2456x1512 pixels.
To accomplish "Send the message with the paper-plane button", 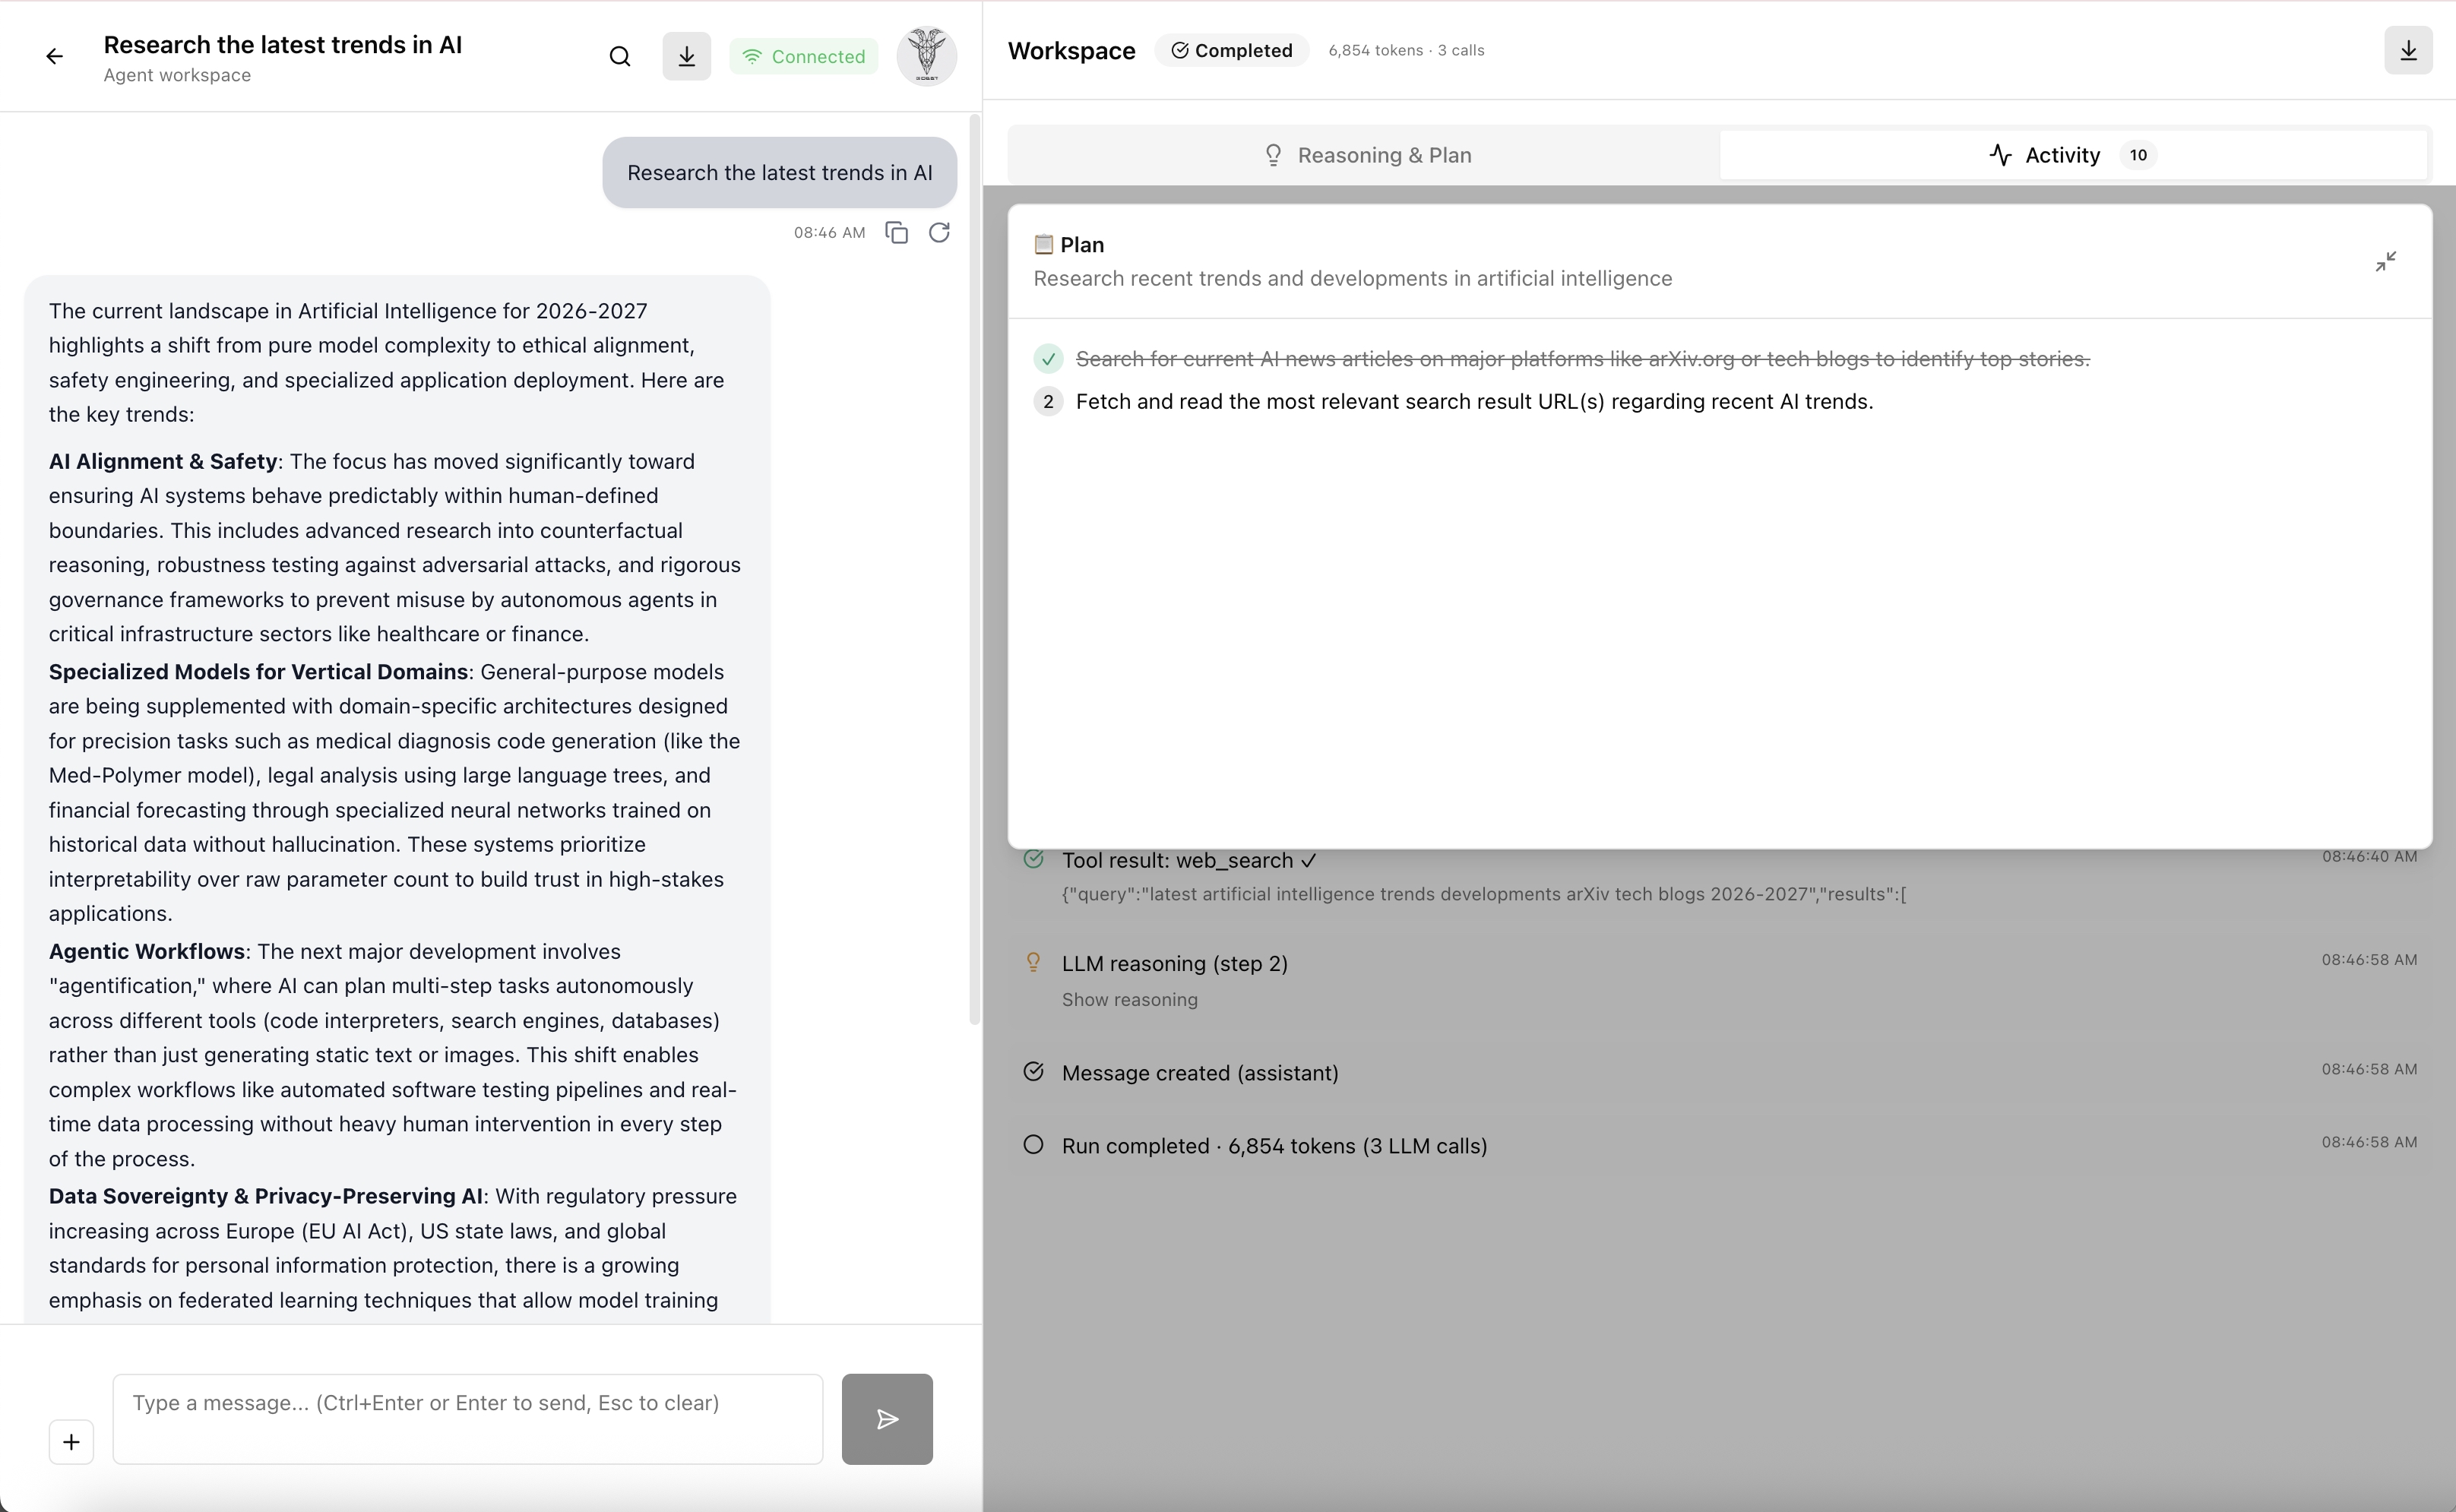I will point(887,1419).
